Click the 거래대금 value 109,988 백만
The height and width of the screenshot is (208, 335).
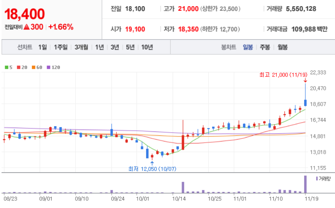(x=309, y=29)
